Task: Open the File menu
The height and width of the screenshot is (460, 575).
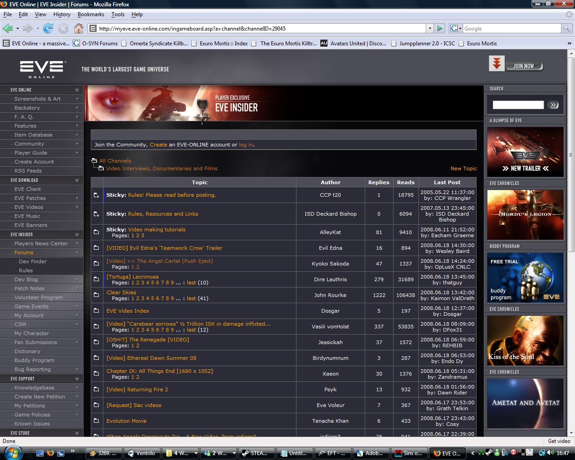Action: click(x=8, y=14)
